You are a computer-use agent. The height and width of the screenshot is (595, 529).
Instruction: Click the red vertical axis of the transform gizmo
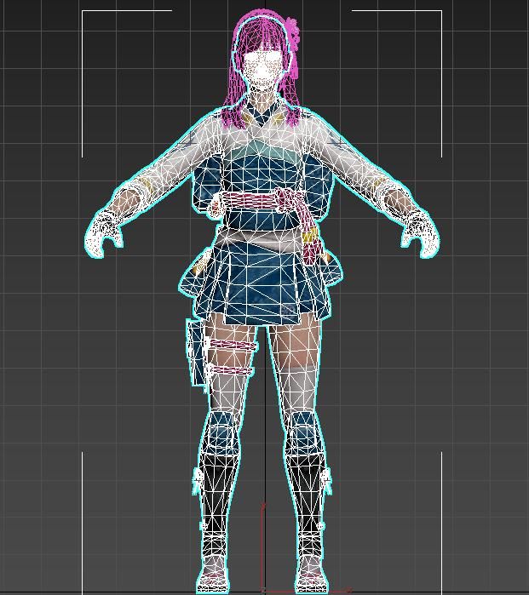point(262,546)
